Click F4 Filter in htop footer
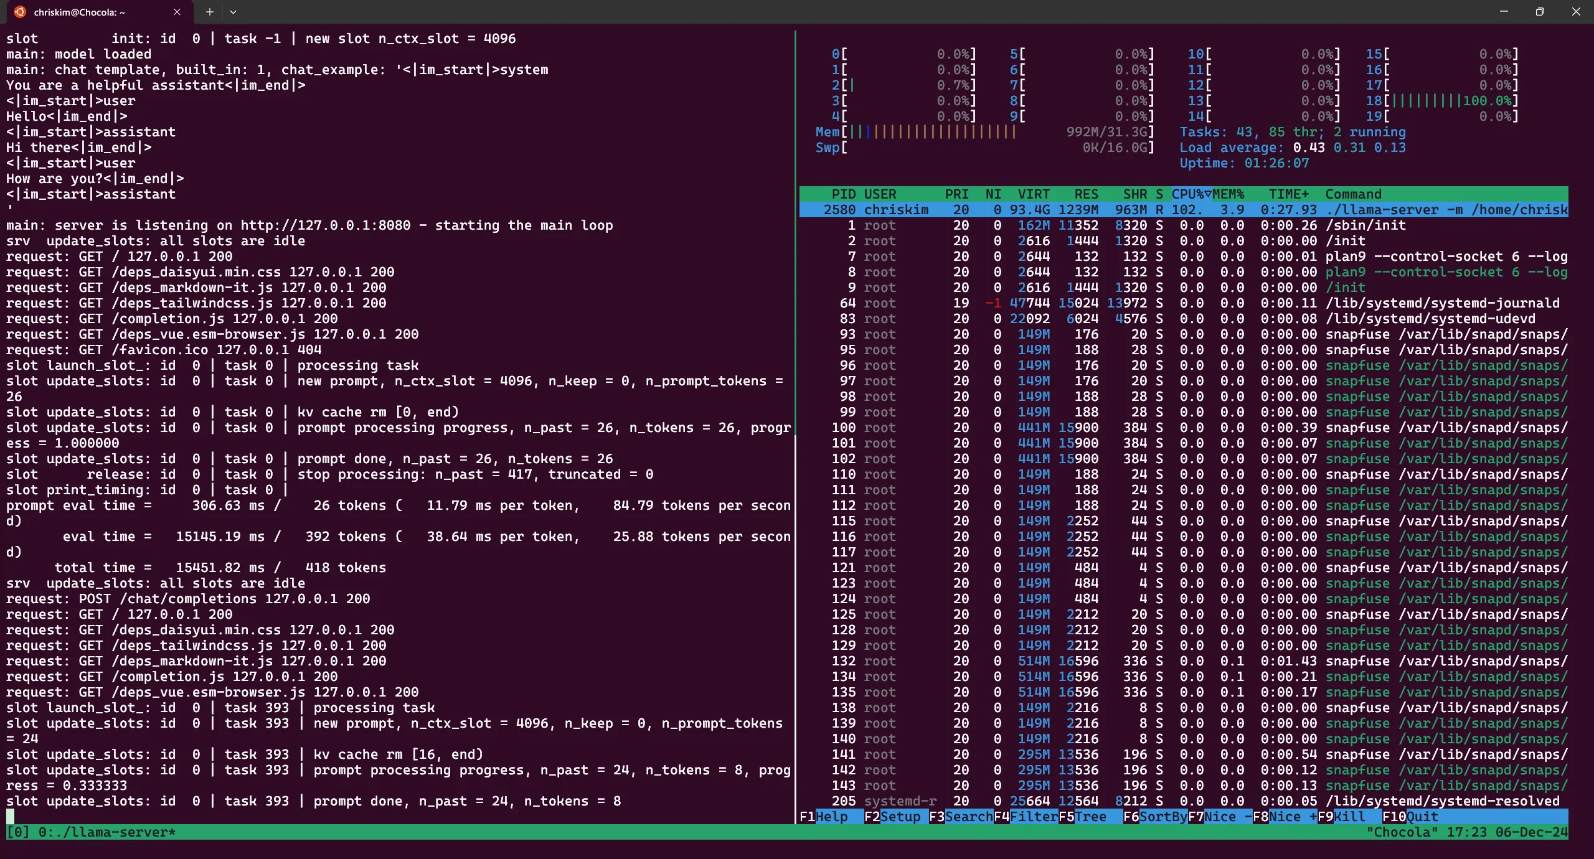Image resolution: width=1594 pixels, height=859 pixels. coord(1026,817)
